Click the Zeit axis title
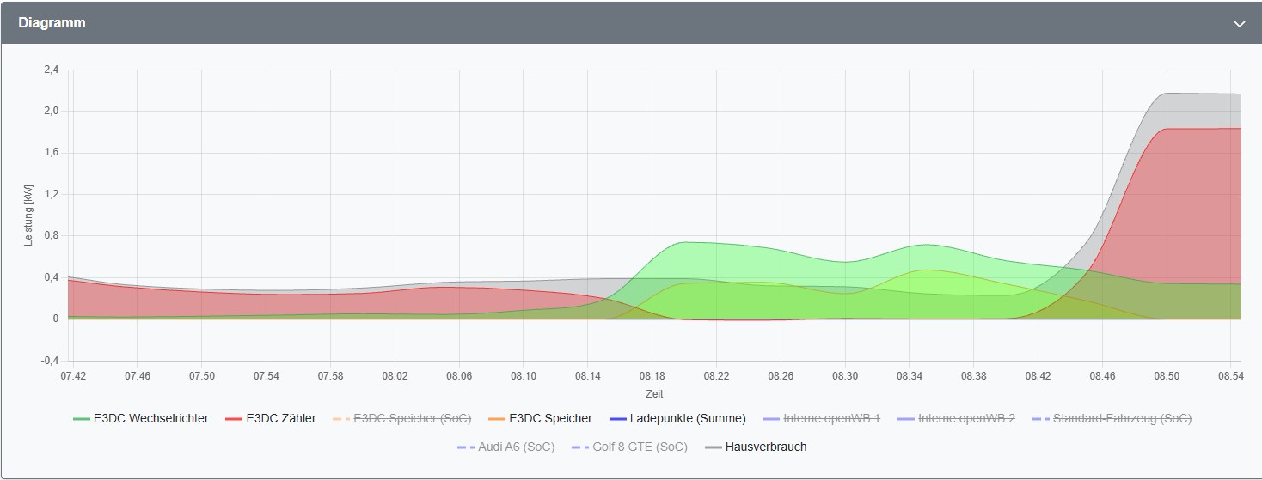Screen dimensions: 1262x480 pyautogui.click(x=655, y=394)
